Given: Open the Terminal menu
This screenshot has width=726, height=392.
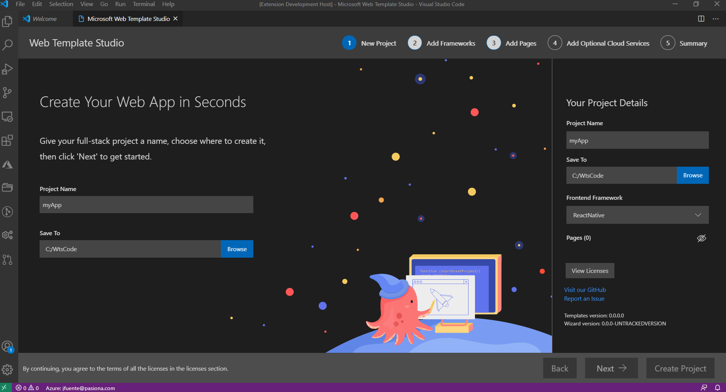Looking at the screenshot, I should [x=144, y=4].
